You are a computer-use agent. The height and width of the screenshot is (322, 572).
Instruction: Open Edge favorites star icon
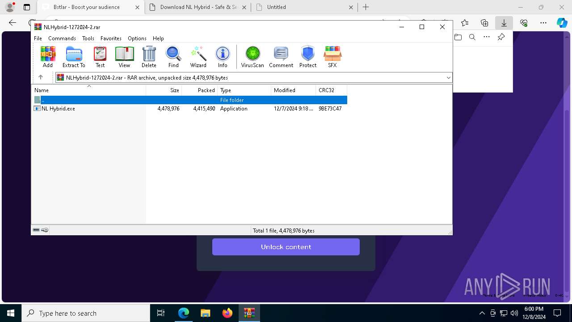[x=465, y=23]
